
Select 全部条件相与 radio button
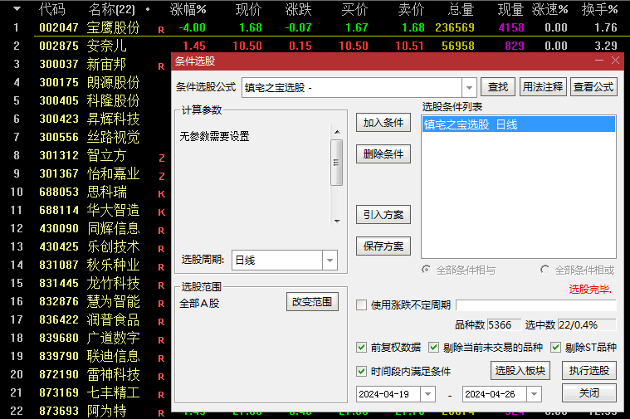[426, 270]
